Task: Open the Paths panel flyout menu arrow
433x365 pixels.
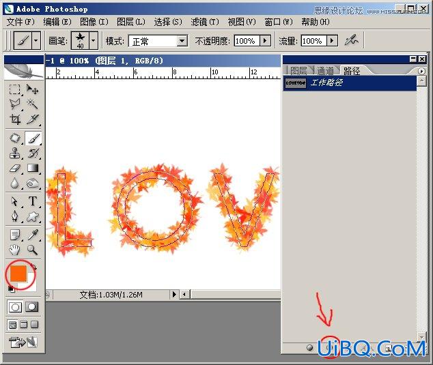Action: pyautogui.click(x=421, y=71)
